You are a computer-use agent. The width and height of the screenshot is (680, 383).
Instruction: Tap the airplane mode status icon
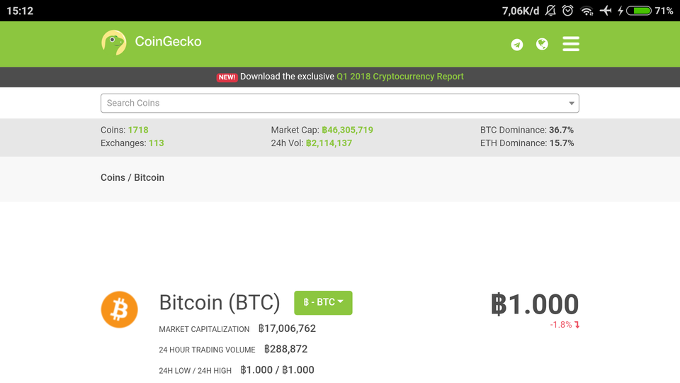(605, 11)
